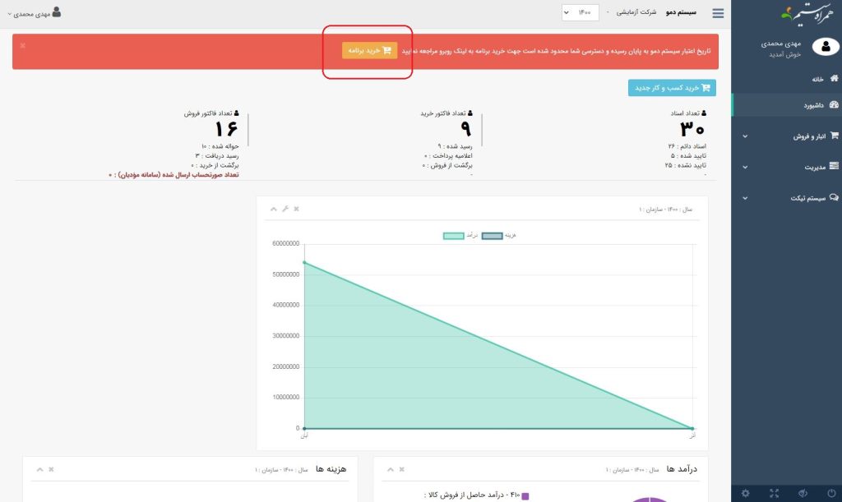Click the fullscreen arrows icon in sidebar footer
This screenshot has height=502, width=842.
[x=774, y=493]
